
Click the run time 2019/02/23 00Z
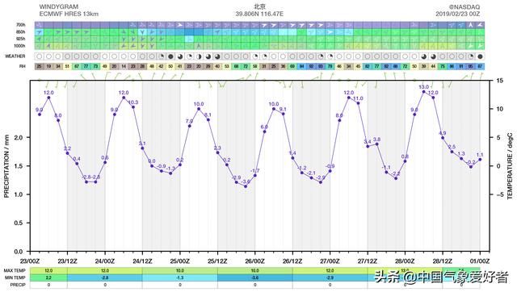pos(458,14)
